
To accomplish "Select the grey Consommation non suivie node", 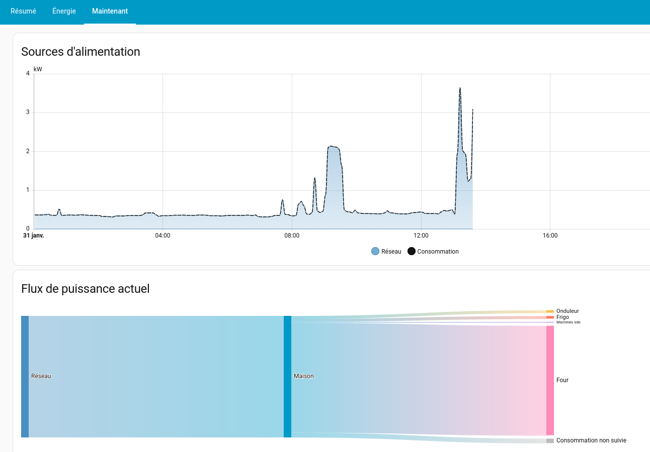I will [x=550, y=441].
